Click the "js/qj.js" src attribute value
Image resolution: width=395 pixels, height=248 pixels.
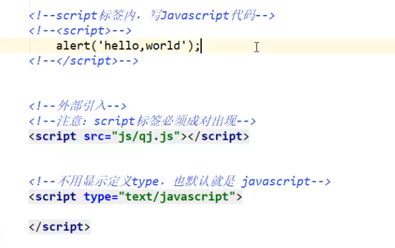coord(146,137)
